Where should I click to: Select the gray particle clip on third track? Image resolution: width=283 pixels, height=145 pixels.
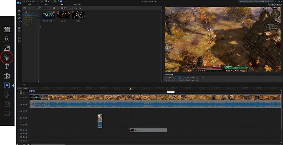(148, 130)
